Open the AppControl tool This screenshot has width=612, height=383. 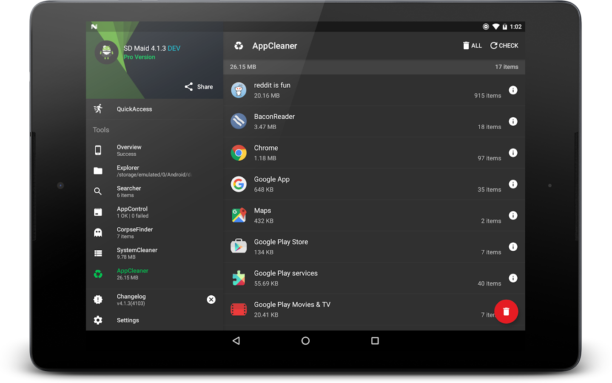tap(154, 212)
